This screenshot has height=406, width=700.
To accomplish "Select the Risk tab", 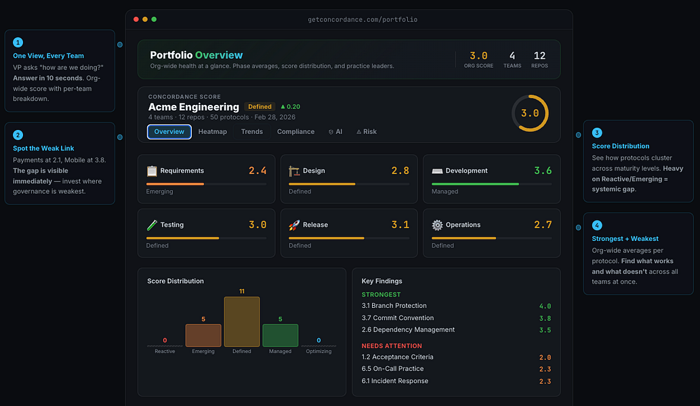I will point(367,131).
